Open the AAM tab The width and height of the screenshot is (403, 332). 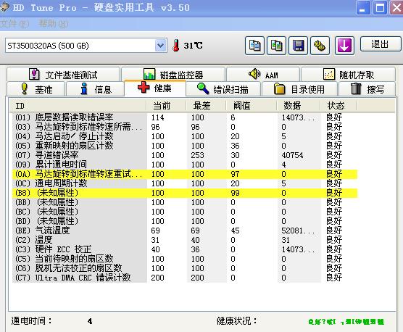263,75
